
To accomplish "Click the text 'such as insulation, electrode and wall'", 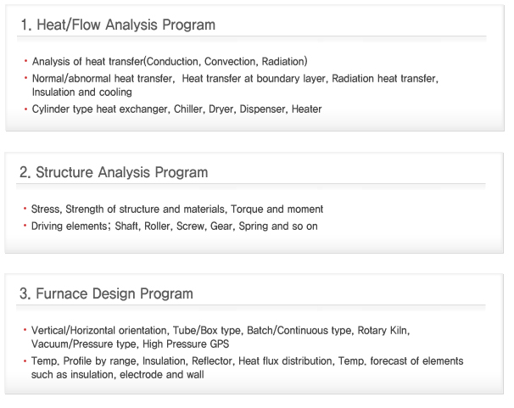I will [x=117, y=375].
